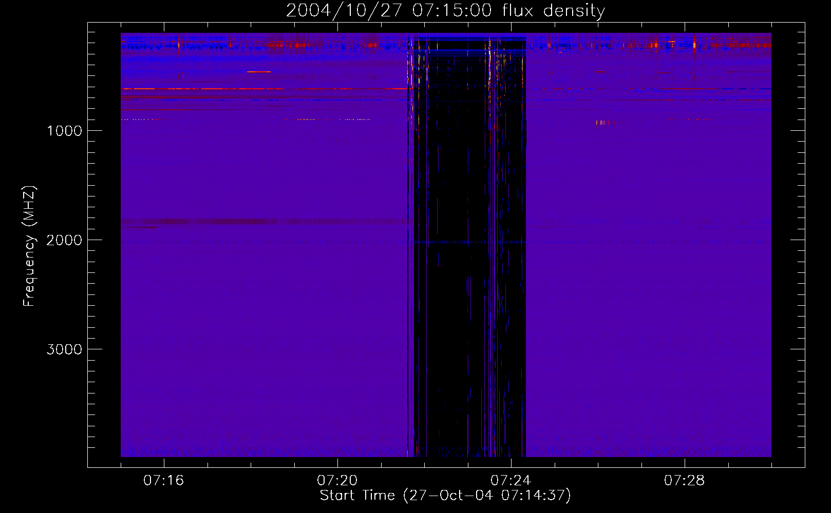Screen dimensions: 831x513
Task: Click the 07:24 time tick label
Action: pyautogui.click(x=511, y=481)
